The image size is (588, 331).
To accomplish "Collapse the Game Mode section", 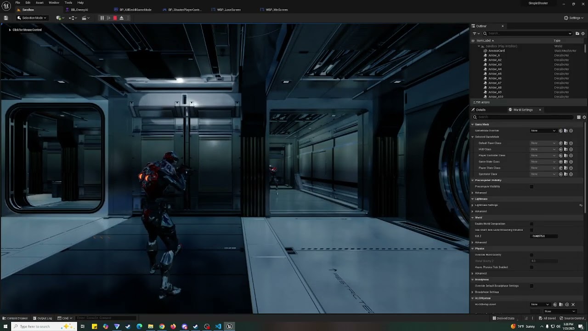I will (472, 125).
